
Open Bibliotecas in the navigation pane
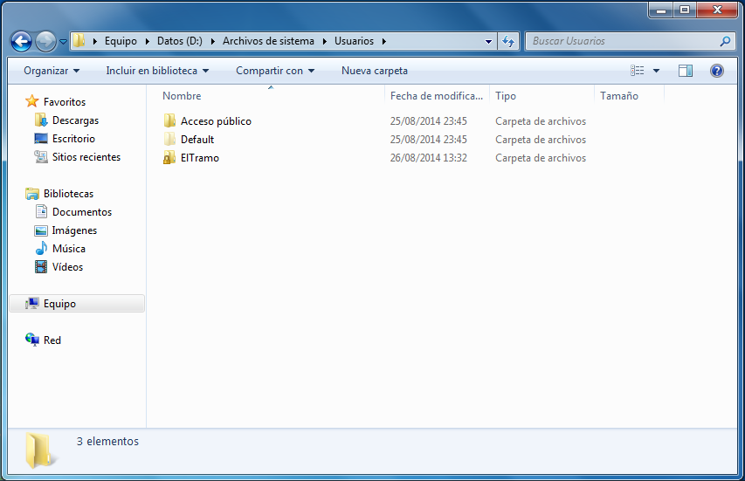[x=68, y=194]
